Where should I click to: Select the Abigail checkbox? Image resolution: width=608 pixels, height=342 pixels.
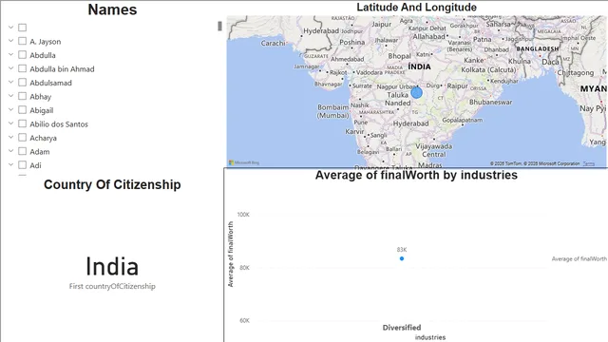click(23, 110)
